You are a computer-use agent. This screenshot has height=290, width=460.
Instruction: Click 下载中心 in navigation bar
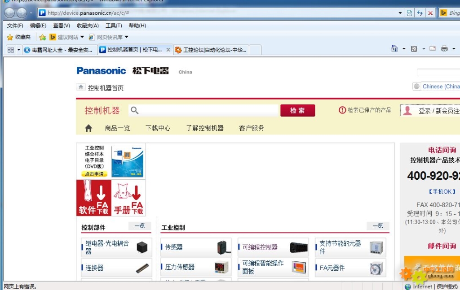click(158, 128)
